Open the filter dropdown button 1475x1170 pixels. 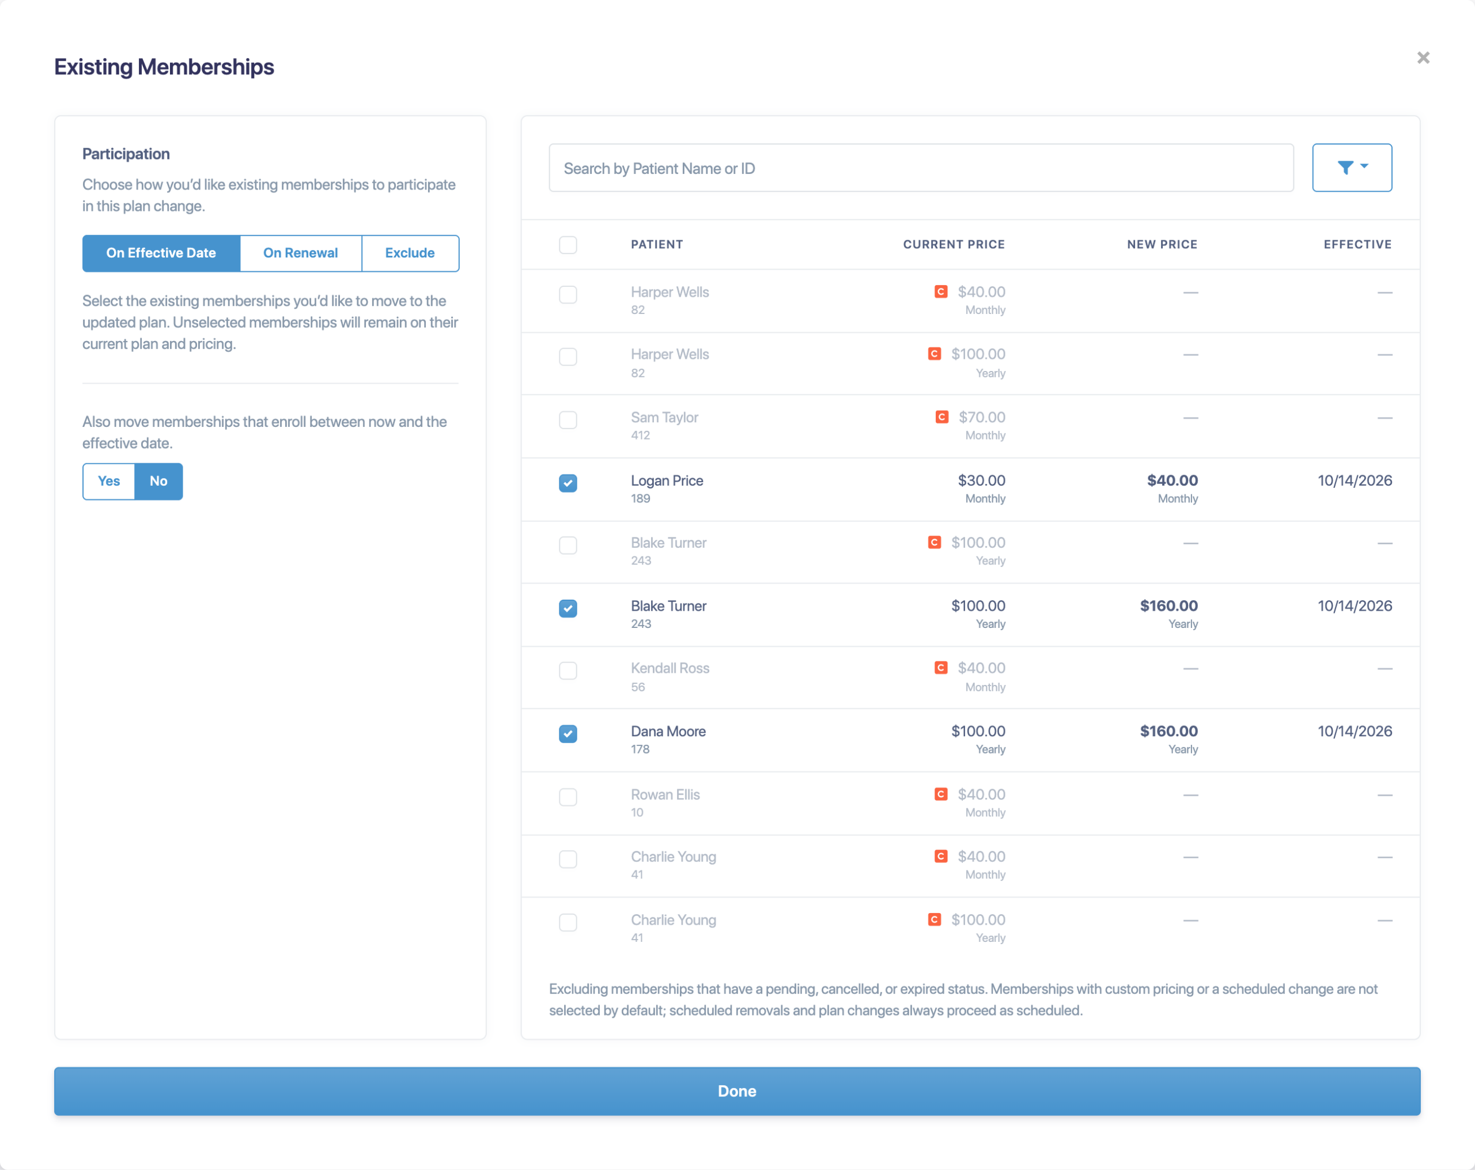click(x=1351, y=168)
